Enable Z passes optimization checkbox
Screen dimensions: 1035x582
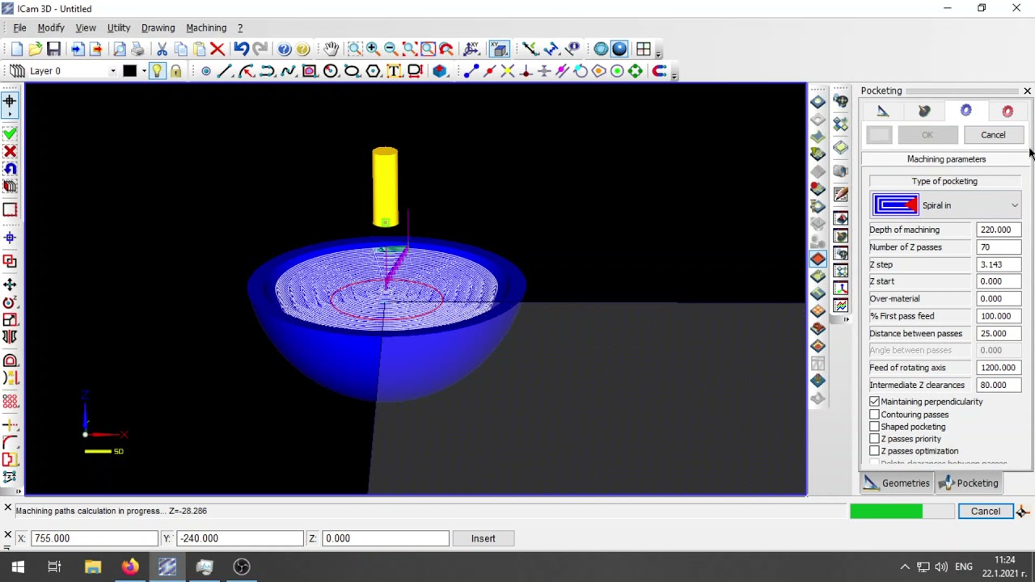(x=874, y=451)
